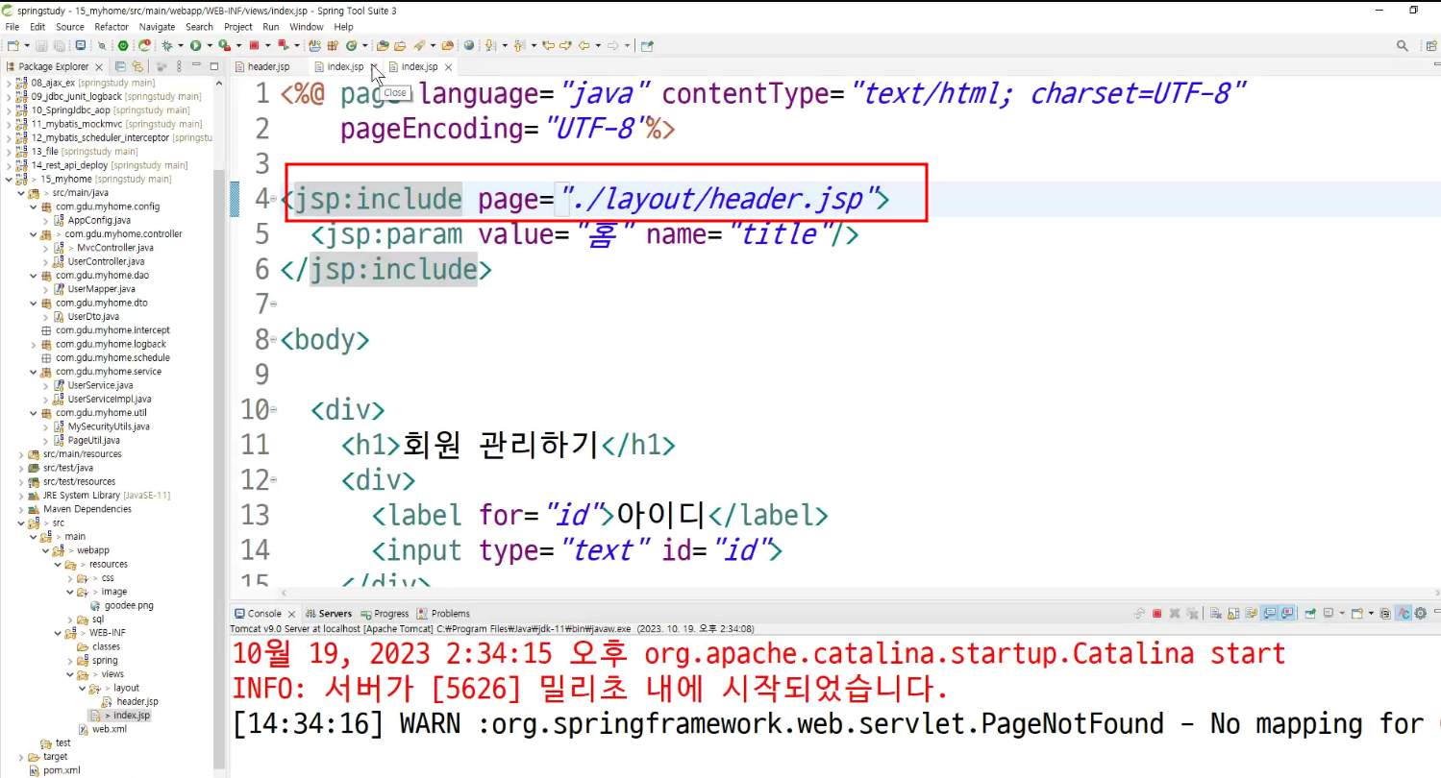Open dropdown arrow next to Debug button
Viewport: 1441px width, 778px height.
(180, 45)
